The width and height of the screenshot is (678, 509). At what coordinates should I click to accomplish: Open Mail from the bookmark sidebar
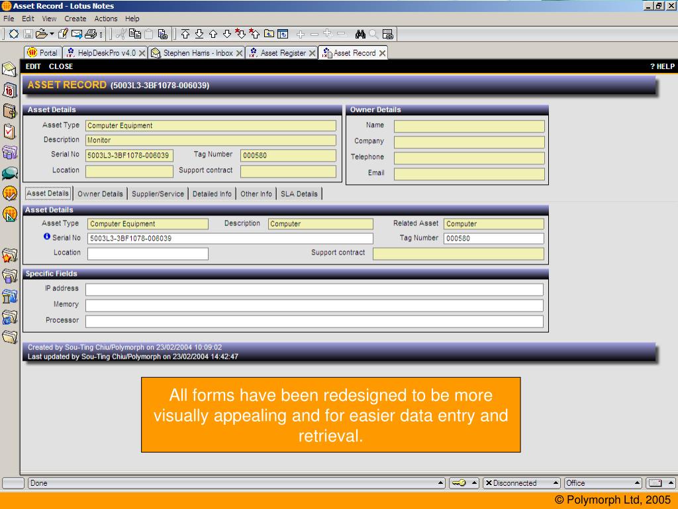tap(9, 69)
